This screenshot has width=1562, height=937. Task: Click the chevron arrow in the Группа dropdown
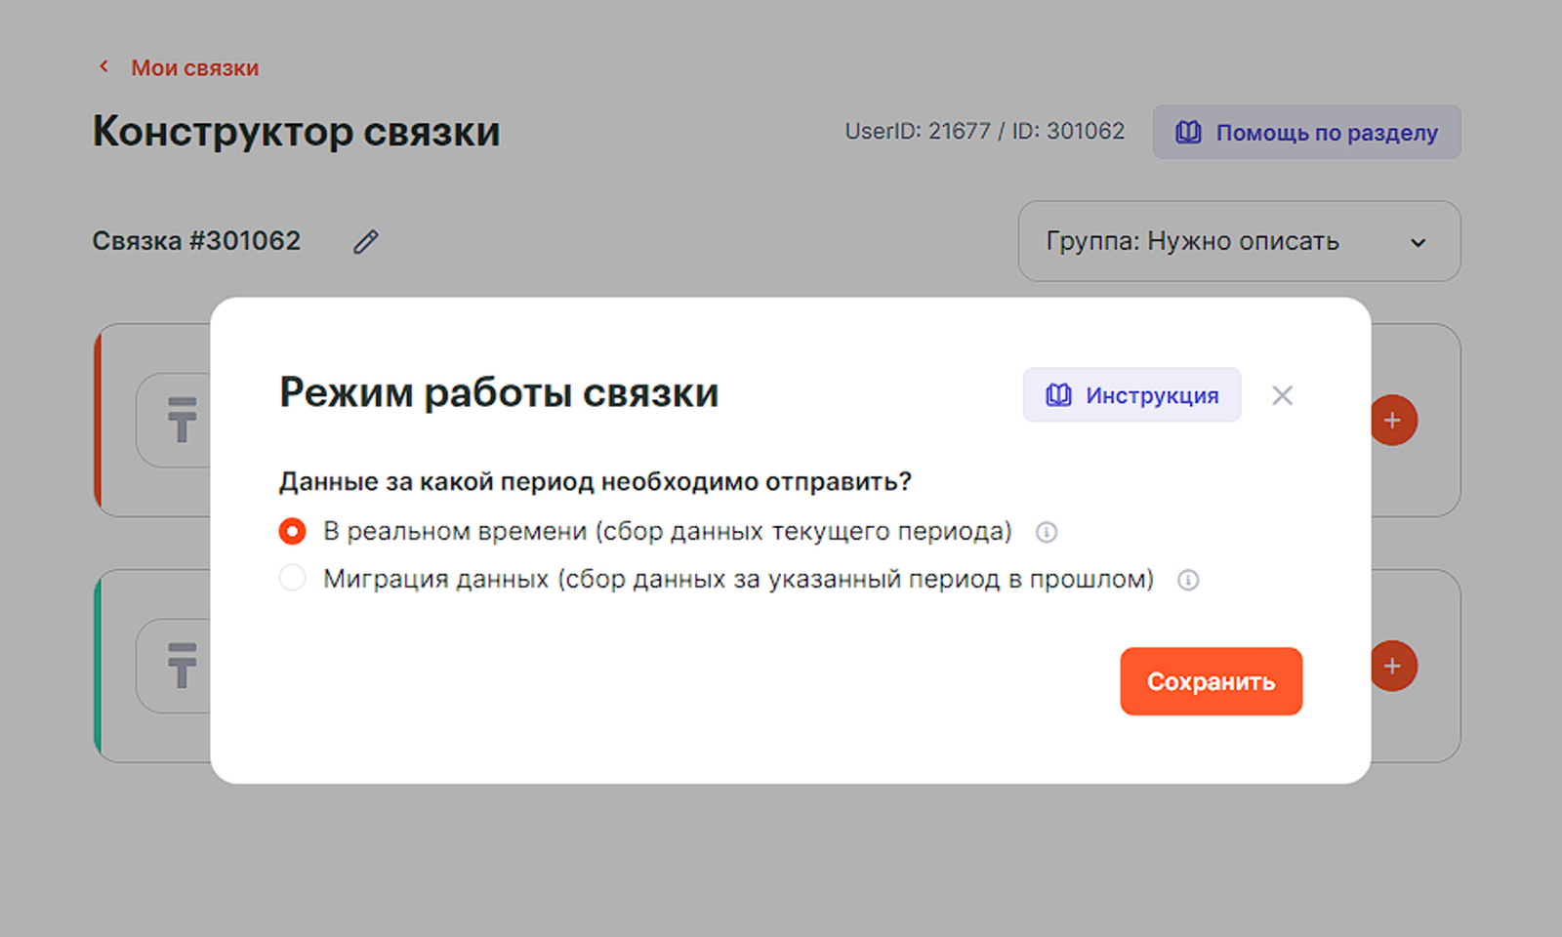(1418, 243)
